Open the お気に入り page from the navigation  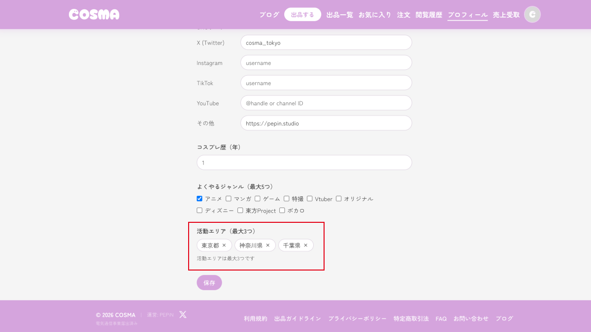point(375,15)
